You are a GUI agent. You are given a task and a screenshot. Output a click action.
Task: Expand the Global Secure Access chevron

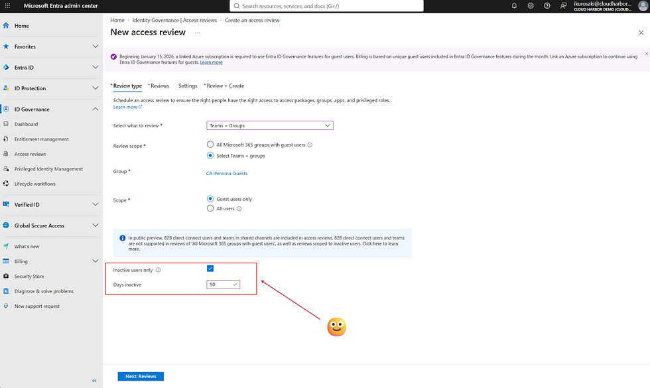[96, 226]
